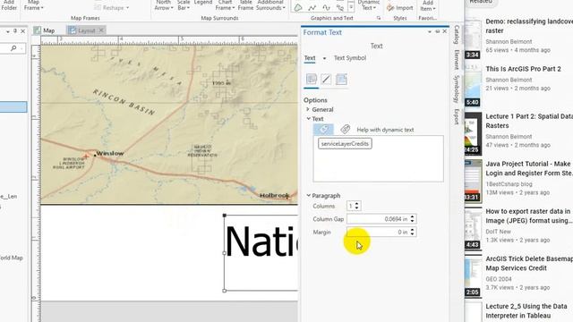573x322 pixels.
Task: Open Lecture 2_5 Using the Data Interpreter video
Action: point(526,310)
